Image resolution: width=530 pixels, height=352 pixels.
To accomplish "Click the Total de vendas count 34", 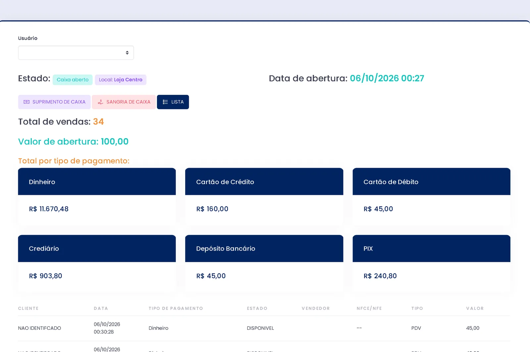I will click(98, 122).
